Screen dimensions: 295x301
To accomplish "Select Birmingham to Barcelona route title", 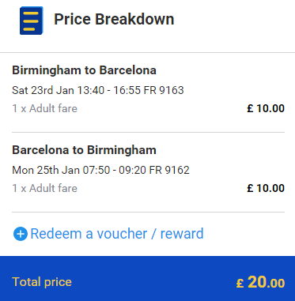I will [x=84, y=70].
